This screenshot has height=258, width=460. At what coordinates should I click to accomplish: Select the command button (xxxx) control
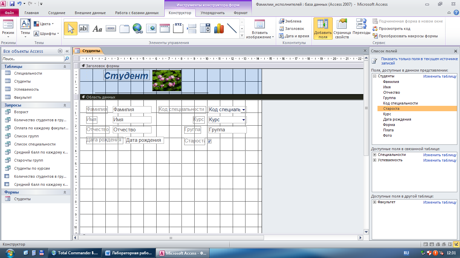pyautogui.click(x=111, y=29)
